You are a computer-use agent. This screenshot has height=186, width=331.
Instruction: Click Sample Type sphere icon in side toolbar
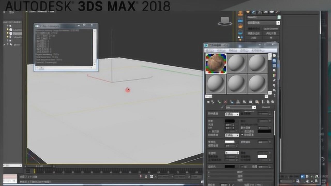coord(274,55)
